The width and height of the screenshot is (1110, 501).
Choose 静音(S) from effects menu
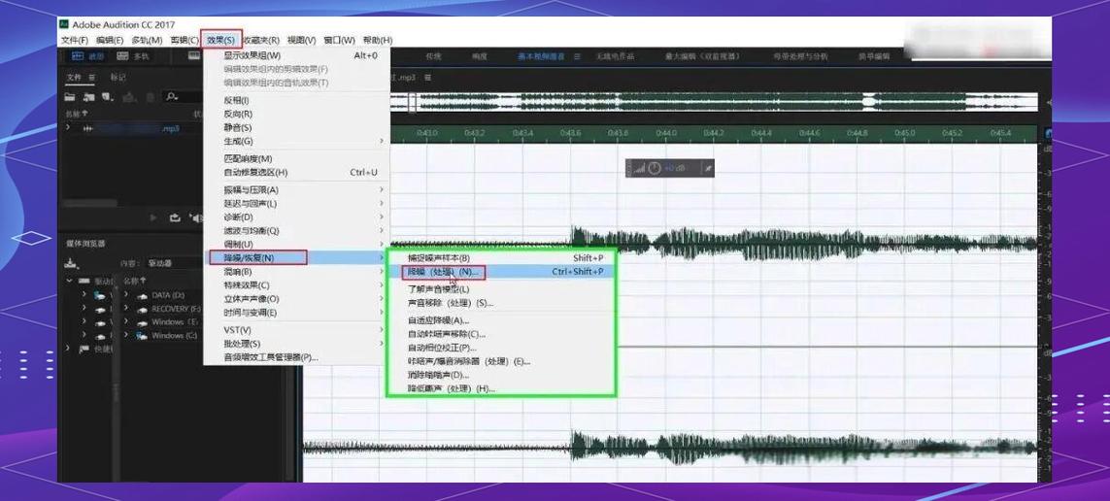[x=296, y=127]
